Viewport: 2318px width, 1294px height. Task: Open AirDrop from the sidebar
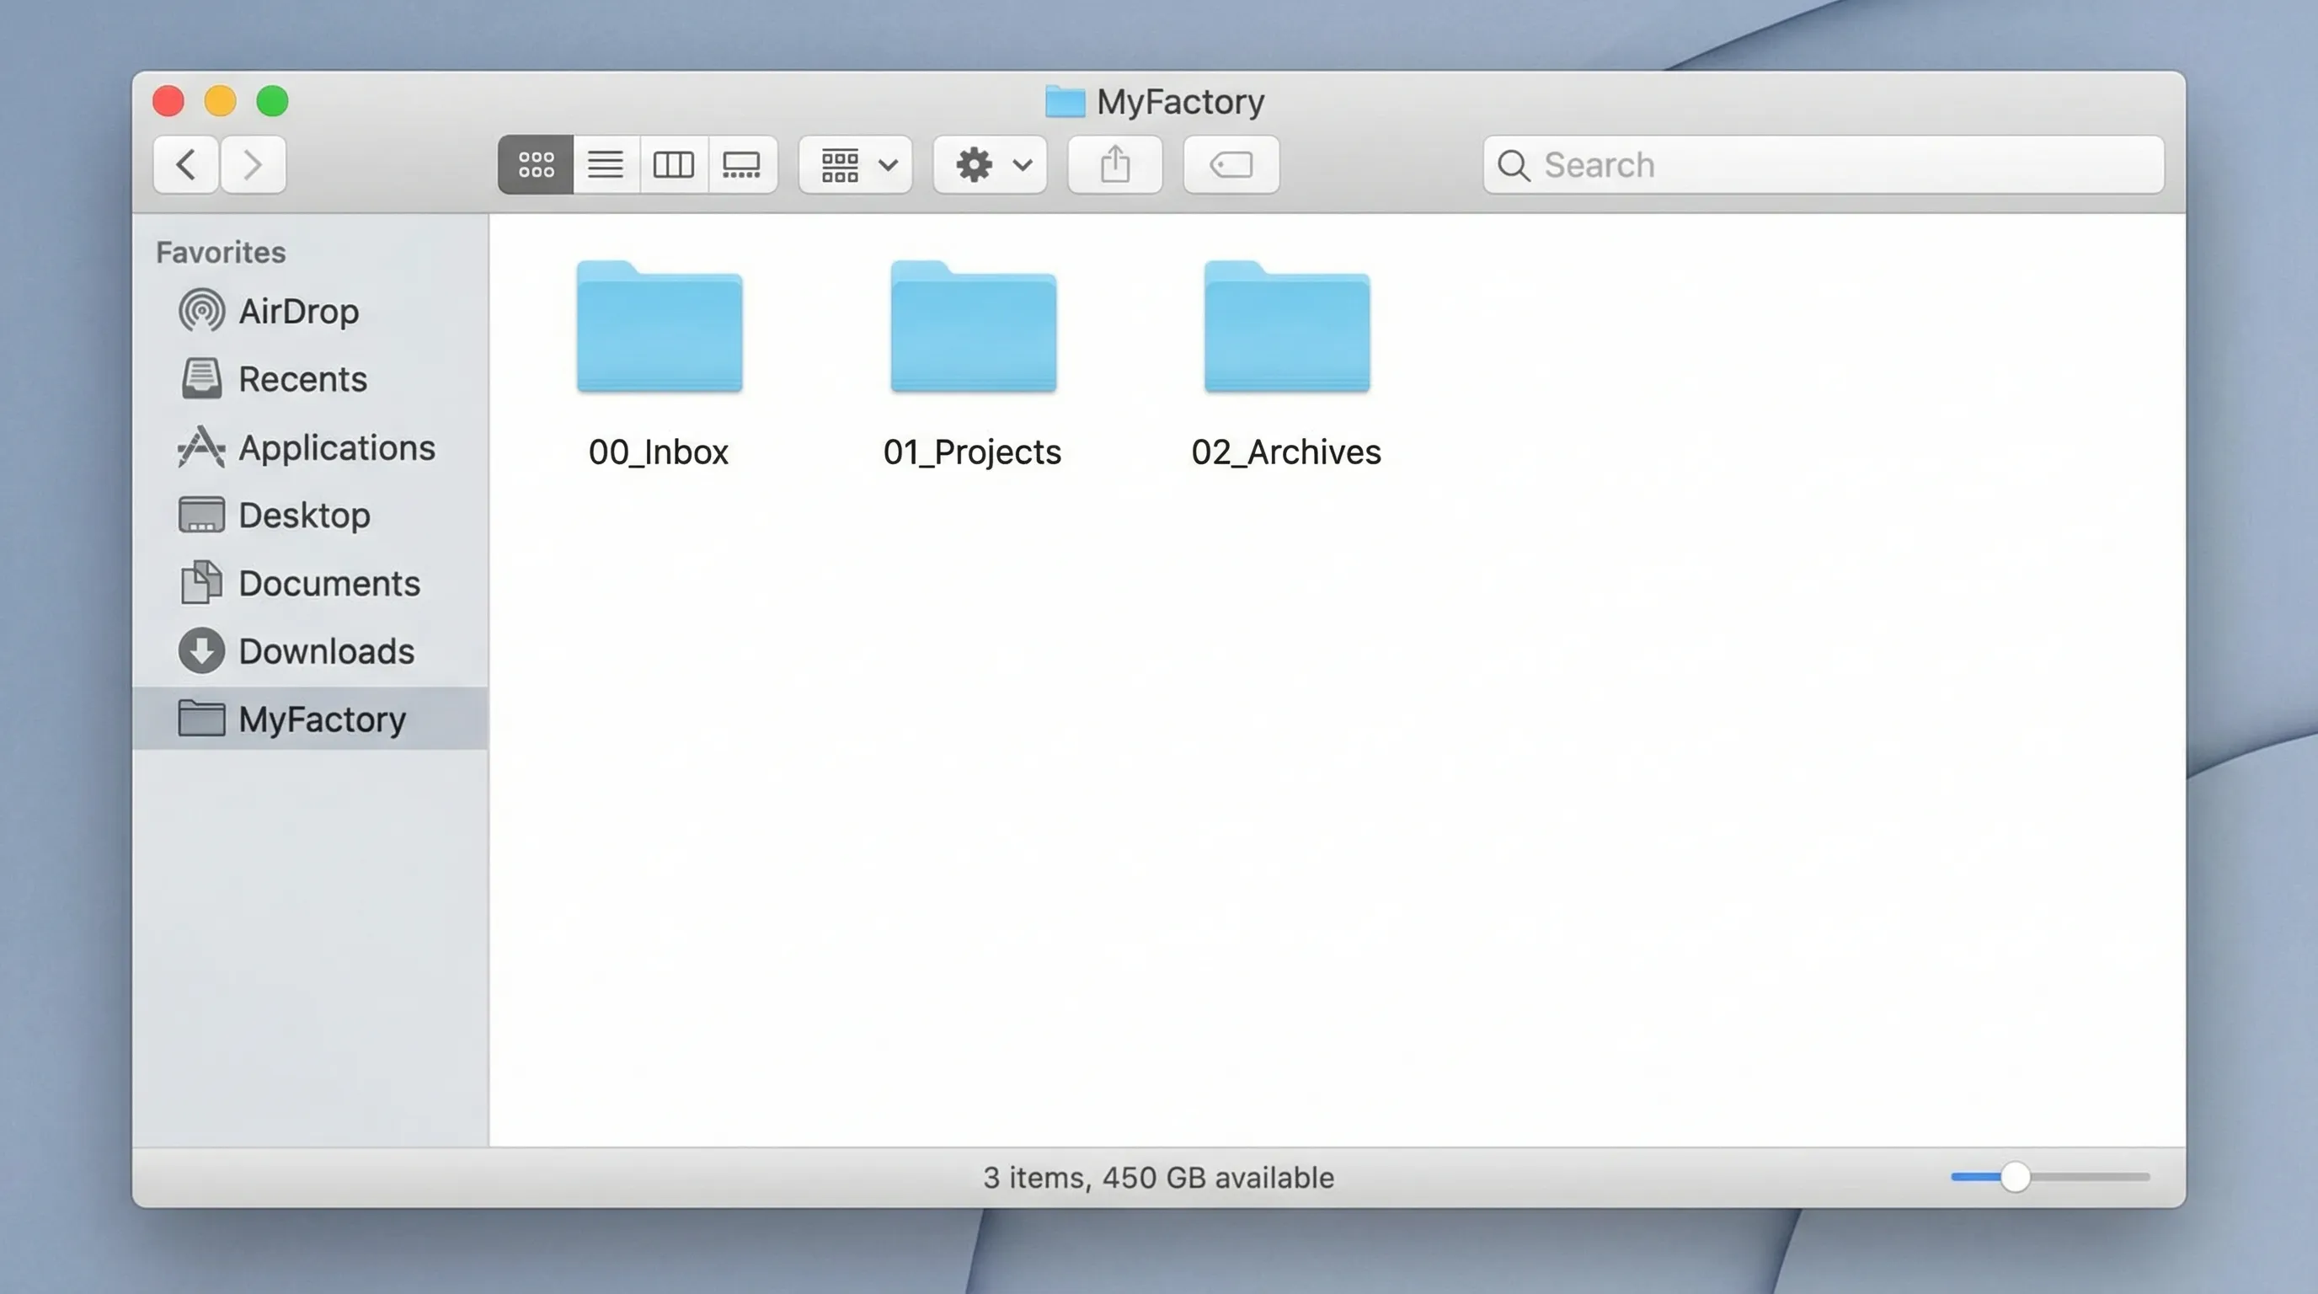(298, 312)
